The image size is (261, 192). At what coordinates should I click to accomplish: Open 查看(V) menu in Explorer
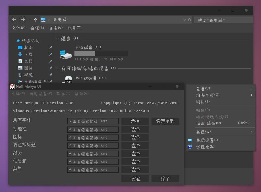pos(56,28)
